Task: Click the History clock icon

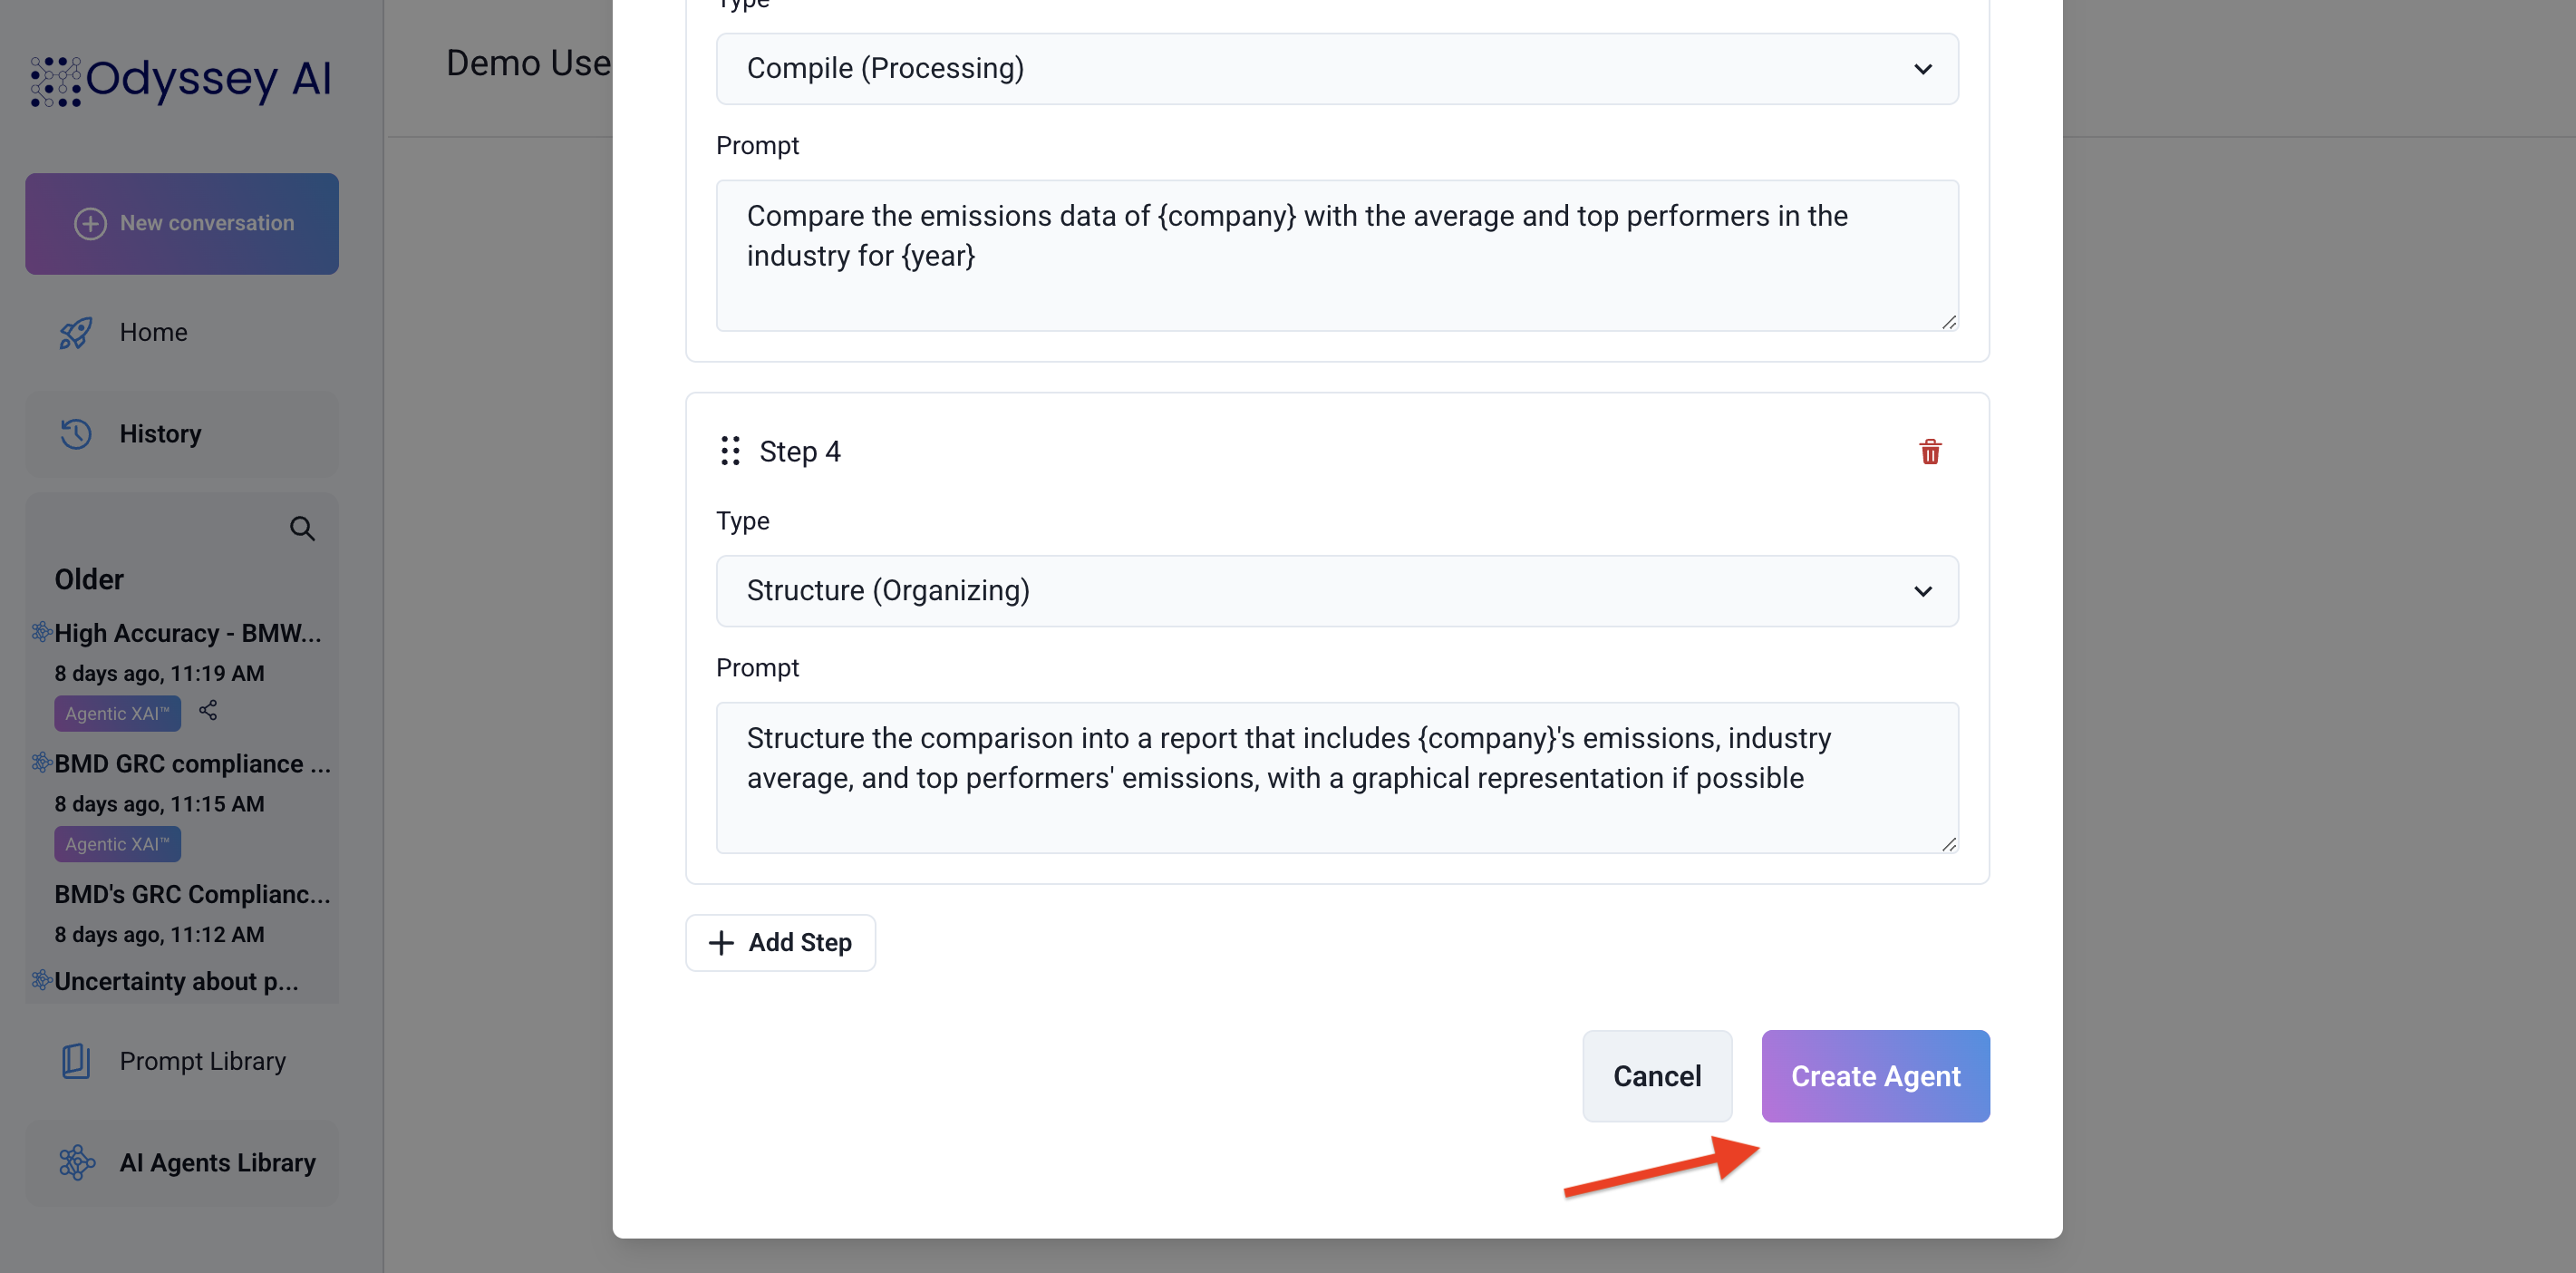Action: (76, 434)
